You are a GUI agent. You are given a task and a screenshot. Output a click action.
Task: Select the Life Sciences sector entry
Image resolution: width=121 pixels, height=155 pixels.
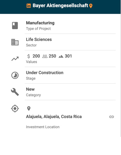click(70, 42)
